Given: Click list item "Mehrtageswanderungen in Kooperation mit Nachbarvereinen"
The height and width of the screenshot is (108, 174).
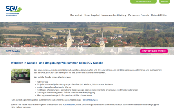Looking at the screenshot, I should pyautogui.click(x=64, y=95).
